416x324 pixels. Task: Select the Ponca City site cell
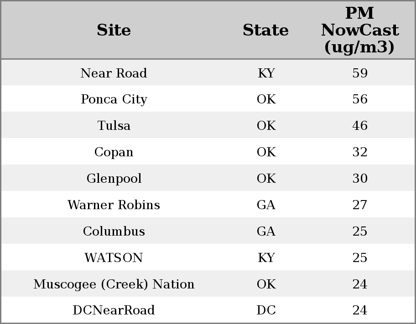[114, 99]
